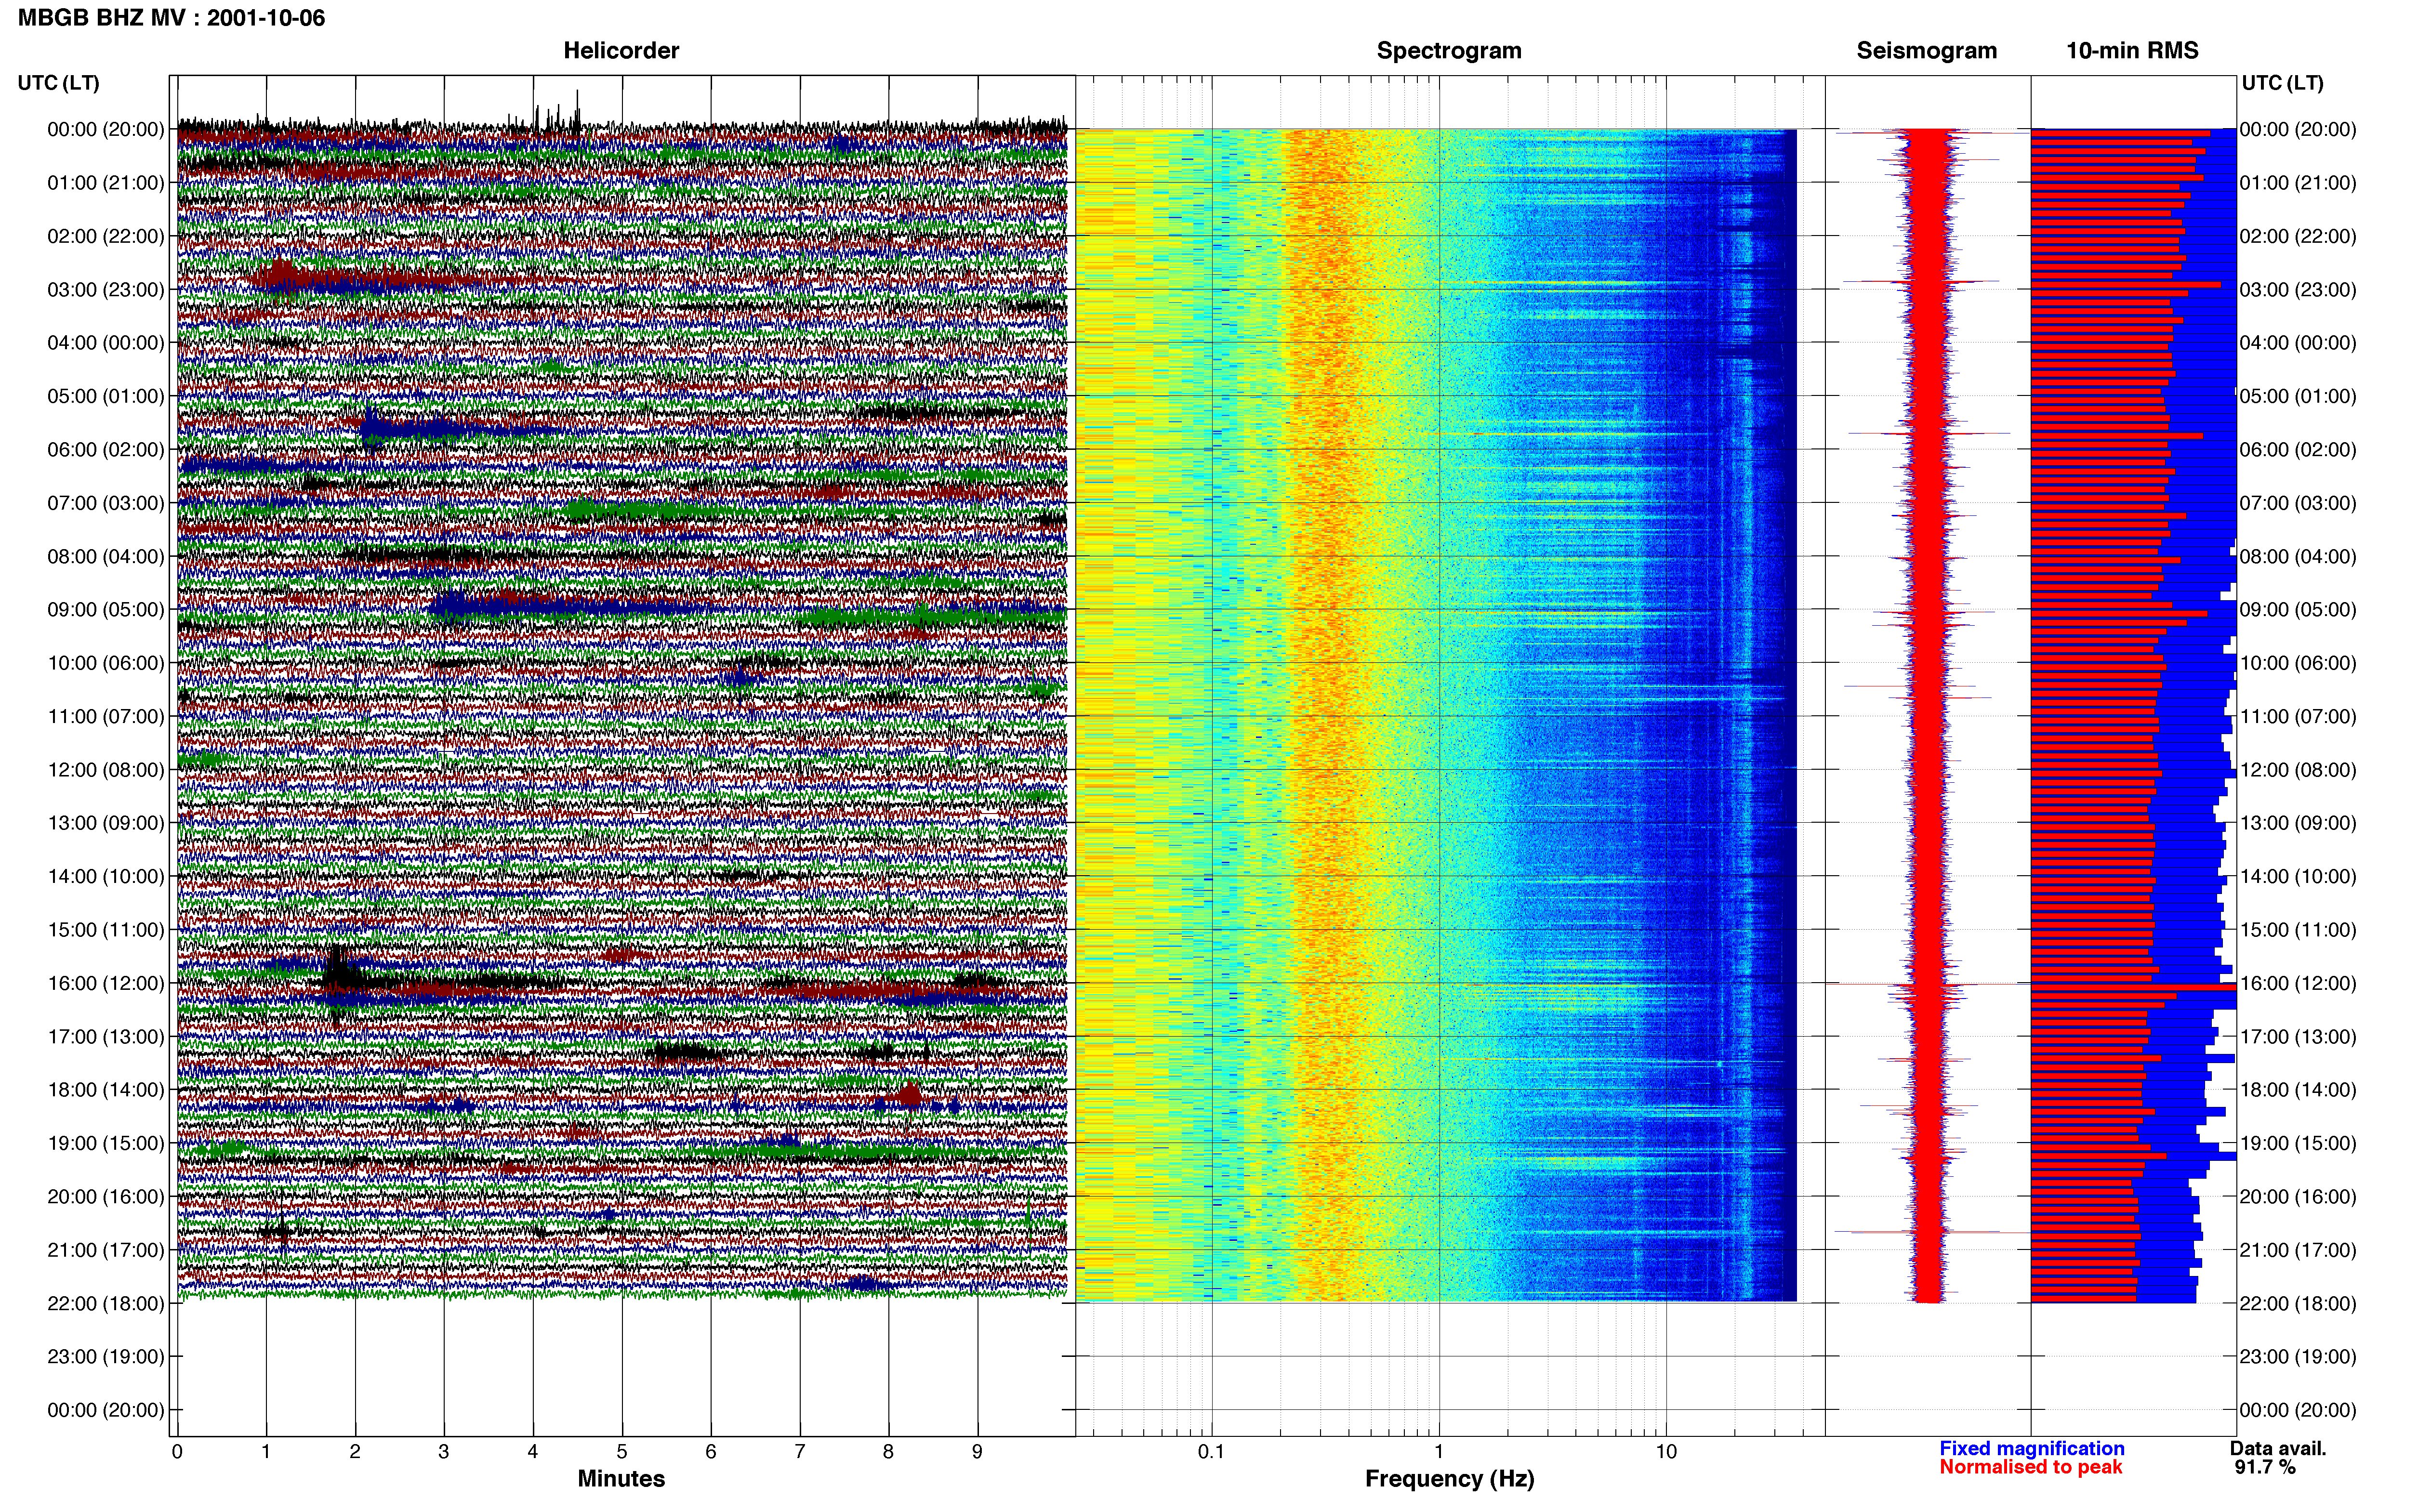The height and width of the screenshot is (1512, 2418).
Task: Click the UTC (LT) label beside Helicorder
Action: (x=59, y=83)
